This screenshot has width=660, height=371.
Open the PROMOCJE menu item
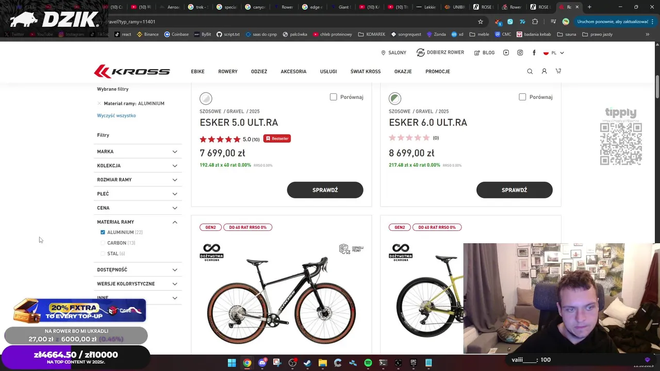(x=438, y=72)
